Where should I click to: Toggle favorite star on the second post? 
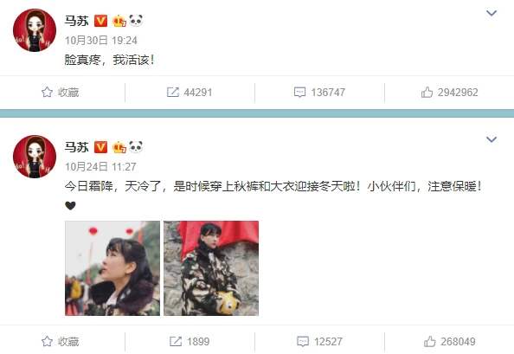[47, 341]
